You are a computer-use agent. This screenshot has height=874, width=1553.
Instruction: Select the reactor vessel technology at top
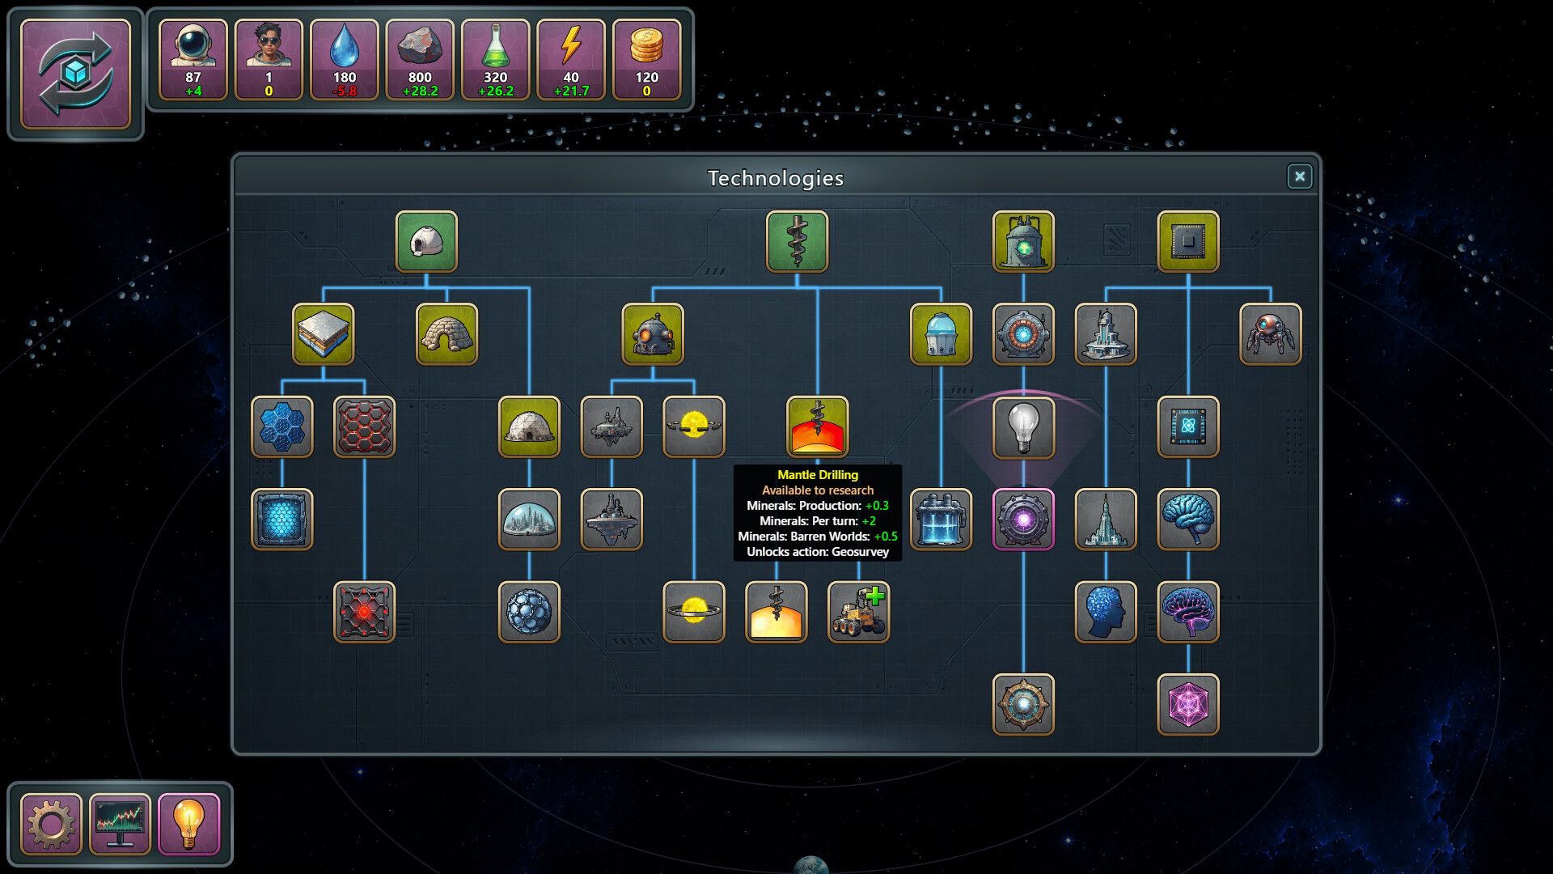coord(1023,241)
